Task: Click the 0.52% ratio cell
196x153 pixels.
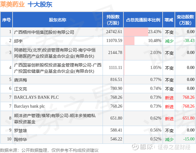Action: [143, 139]
